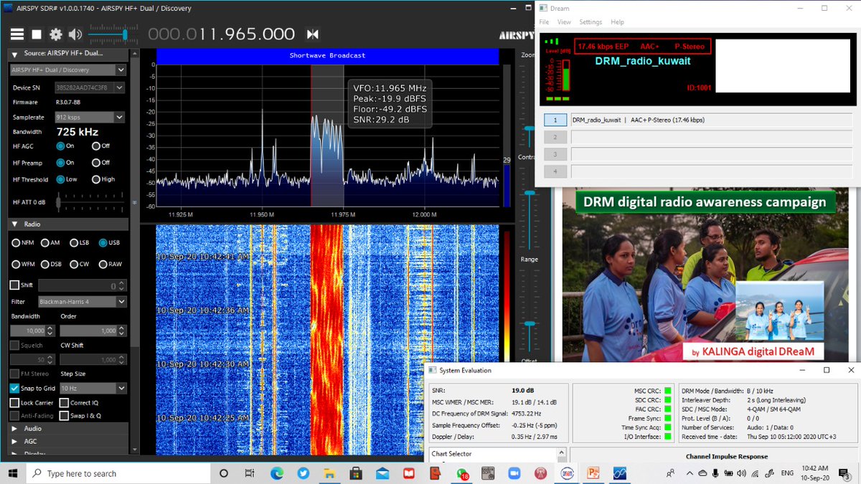Open the Settings menu in Dream
This screenshot has width=861, height=484.
pos(591,22)
